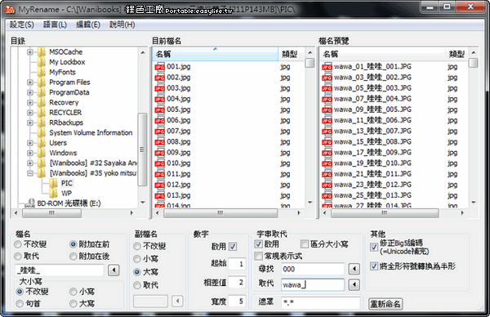Screen dimensions: 490x317
Task: Enable 常規表示式 checkbox
Action: pos(258,256)
